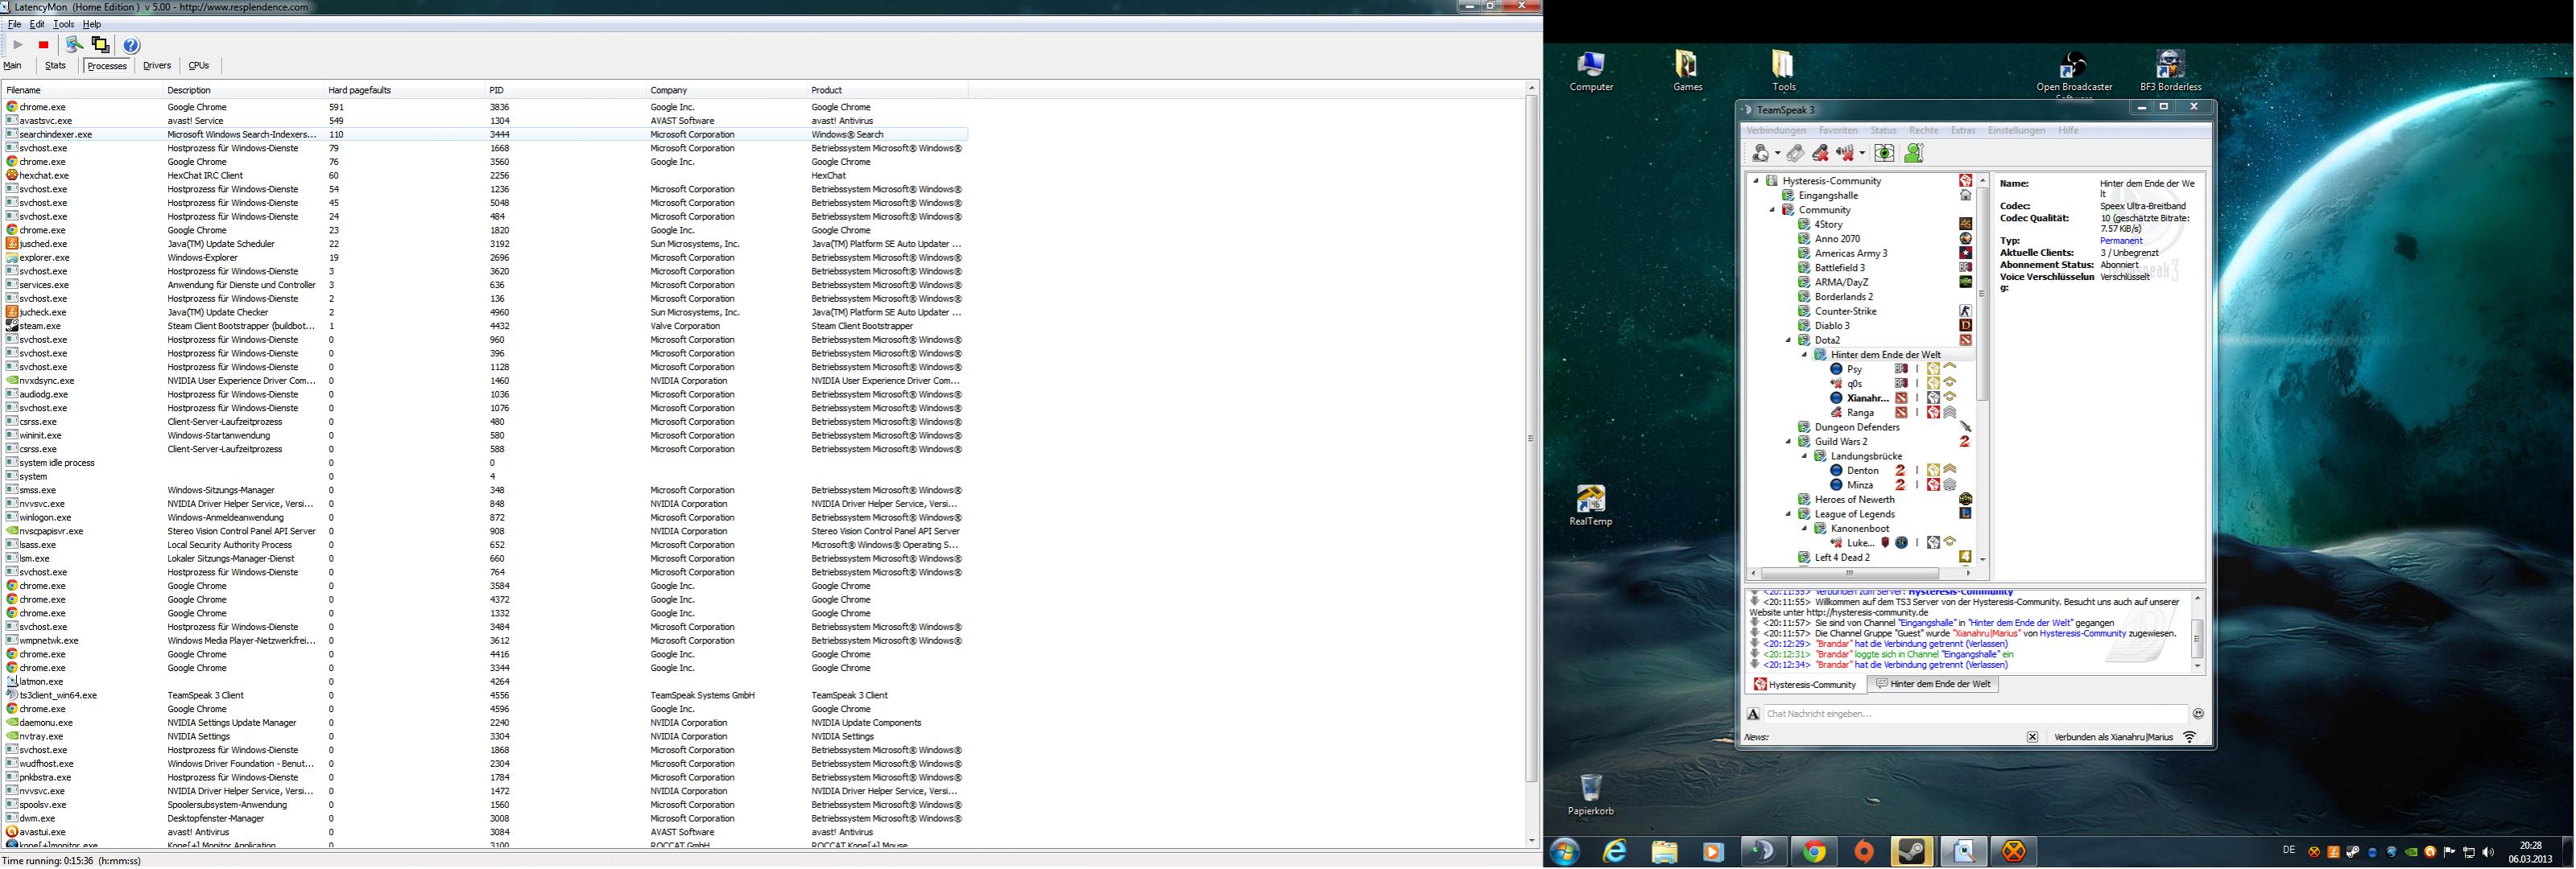This screenshot has height=869, width=2576.
Task: Switch to the Main tab
Action: pyautogui.click(x=13, y=66)
